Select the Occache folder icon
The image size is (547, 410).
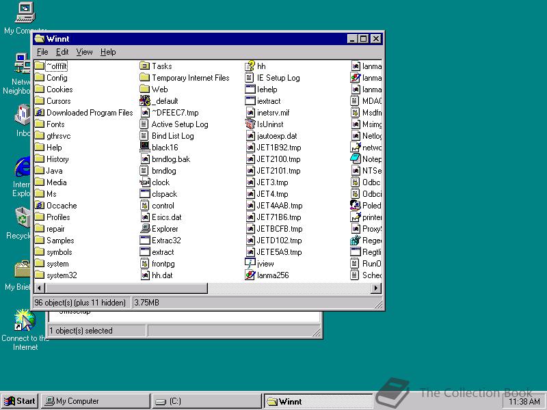40,206
